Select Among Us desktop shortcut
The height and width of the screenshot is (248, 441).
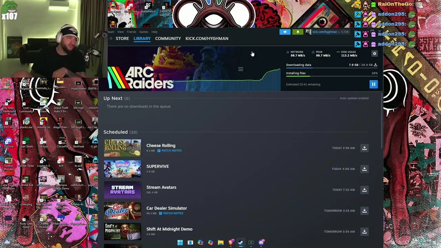pos(43,123)
